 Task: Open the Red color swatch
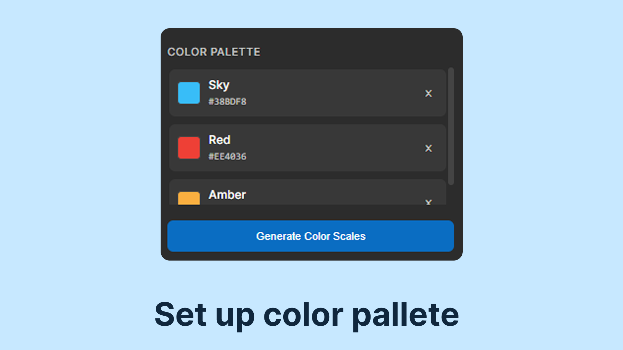coord(189,148)
